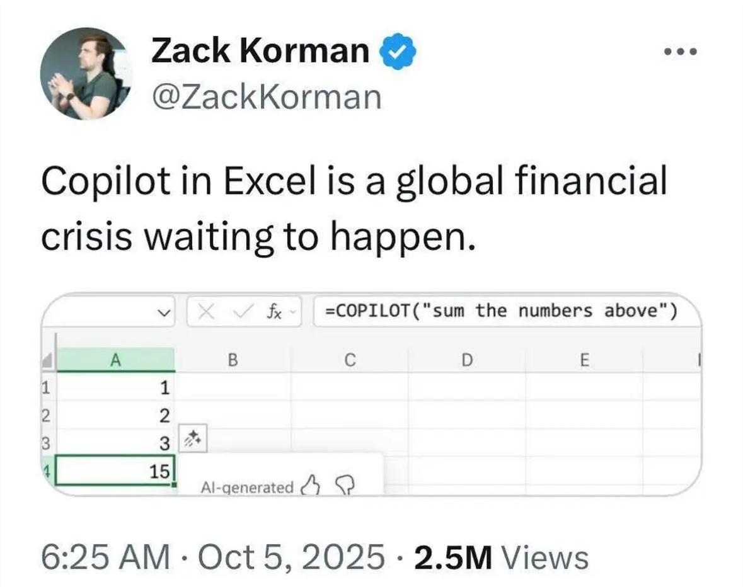Click the blue verified badge icon

point(397,53)
